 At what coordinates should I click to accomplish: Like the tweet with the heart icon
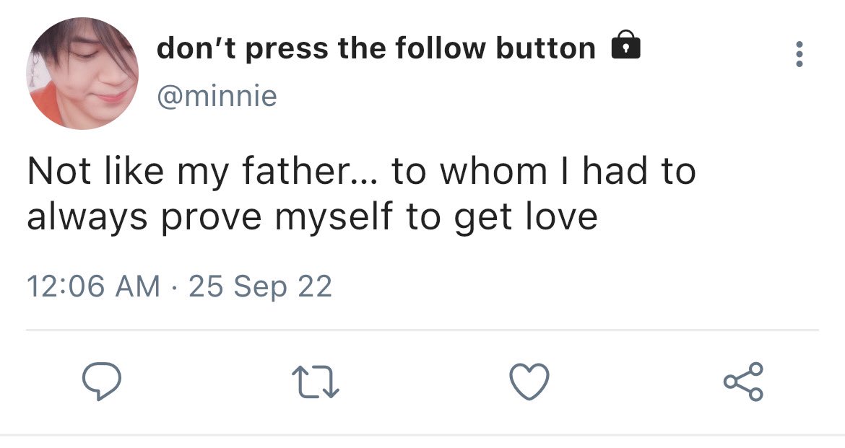tap(530, 382)
